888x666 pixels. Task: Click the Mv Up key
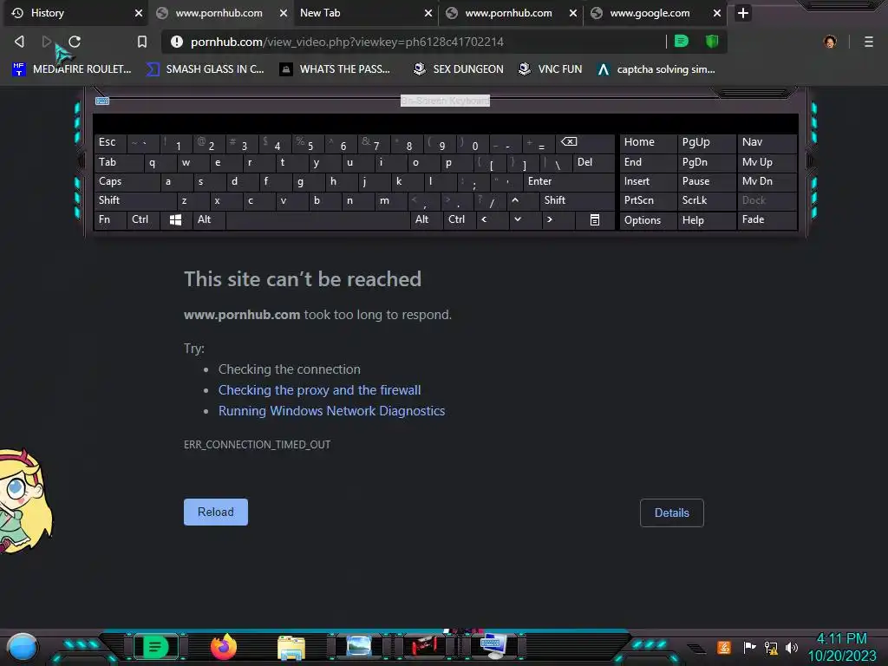pyautogui.click(x=767, y=162)
